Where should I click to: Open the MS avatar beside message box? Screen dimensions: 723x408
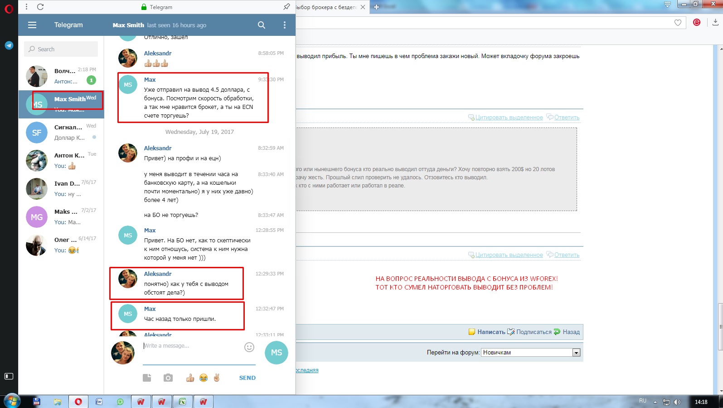pyautogui.click(x=277, y=353)
